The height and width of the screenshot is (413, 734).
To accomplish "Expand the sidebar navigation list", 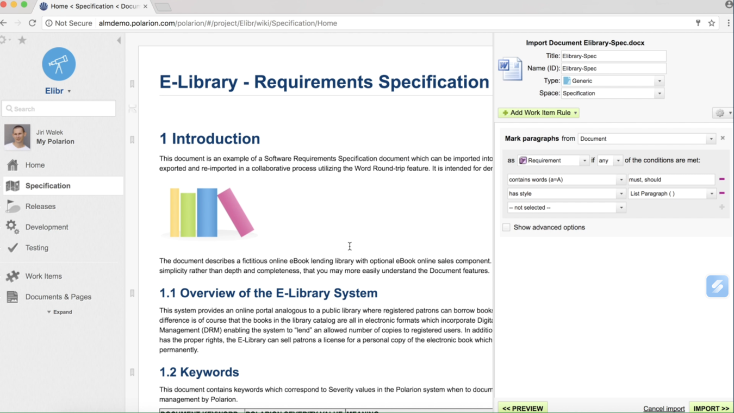I will [59, 312].
